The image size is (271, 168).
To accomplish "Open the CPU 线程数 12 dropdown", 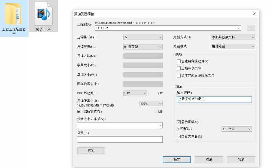I will 135,93.
